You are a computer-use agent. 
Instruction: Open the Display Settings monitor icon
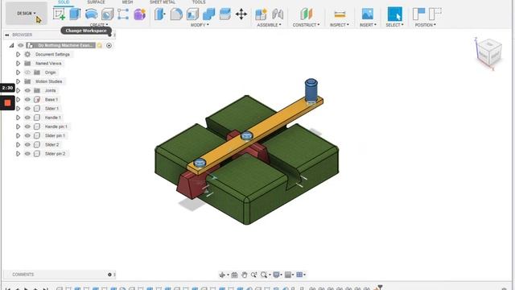point(277,275)
